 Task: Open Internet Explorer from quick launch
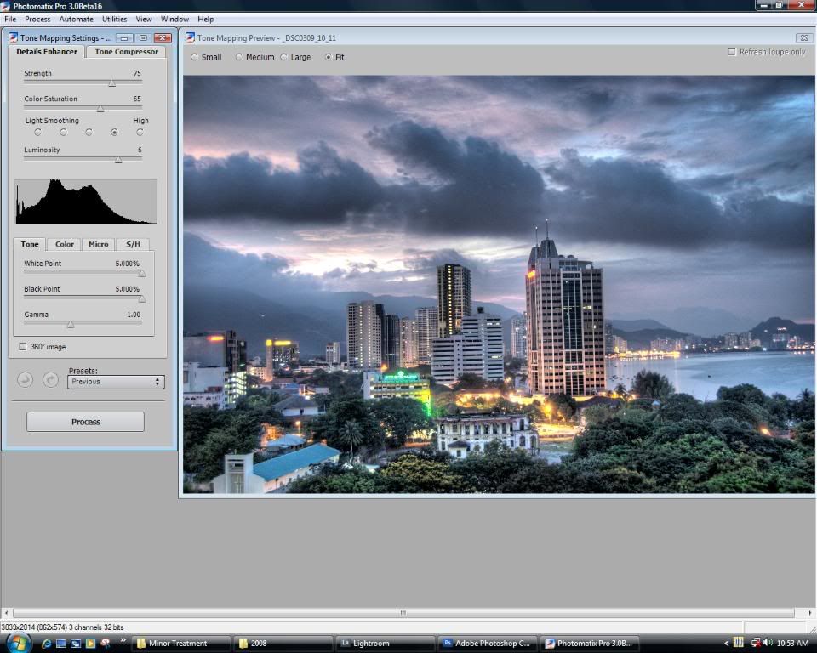tap(46, 644)
